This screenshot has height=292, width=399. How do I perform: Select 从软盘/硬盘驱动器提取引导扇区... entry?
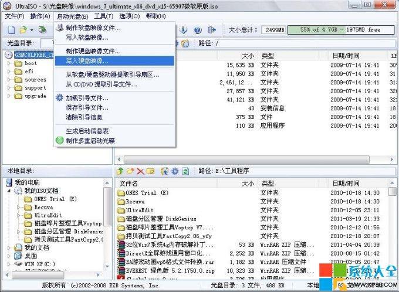click(x=115, y=74)
